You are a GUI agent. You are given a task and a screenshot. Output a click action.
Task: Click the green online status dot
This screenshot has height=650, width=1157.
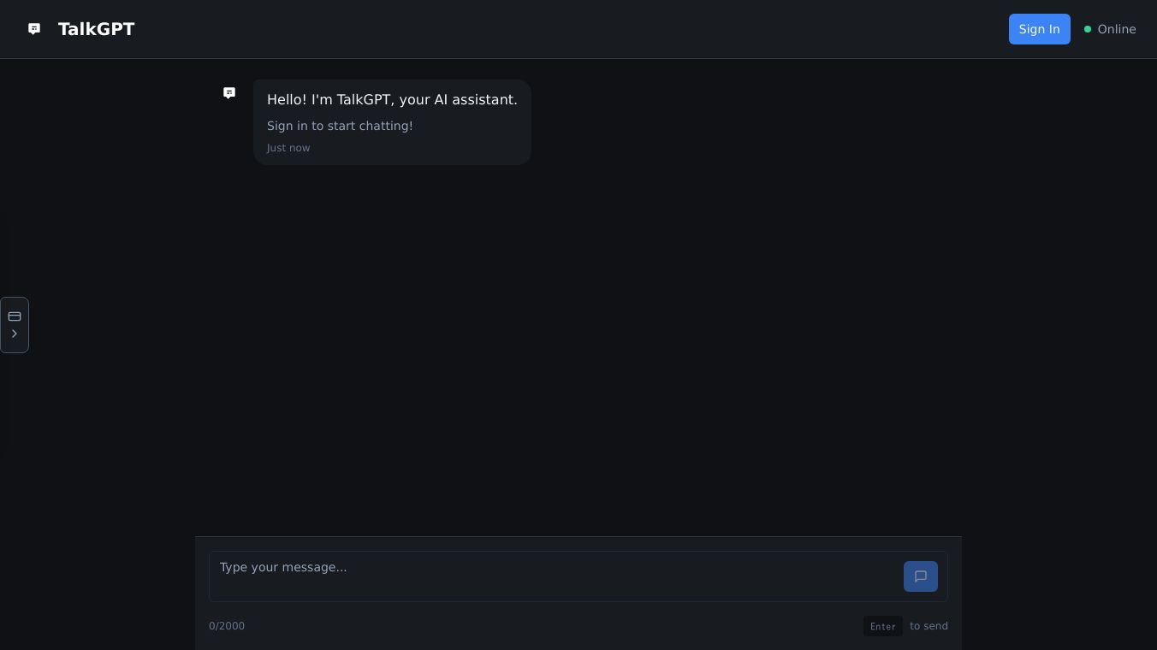tap(1088, 29)
